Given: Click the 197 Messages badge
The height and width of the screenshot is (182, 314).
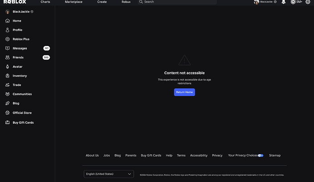Looking at the screenshot, I should click(46, 48).
